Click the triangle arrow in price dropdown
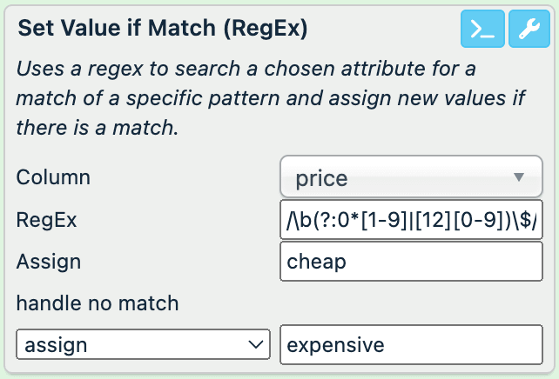This screenshot has width=559, height=379. [519, 177]
